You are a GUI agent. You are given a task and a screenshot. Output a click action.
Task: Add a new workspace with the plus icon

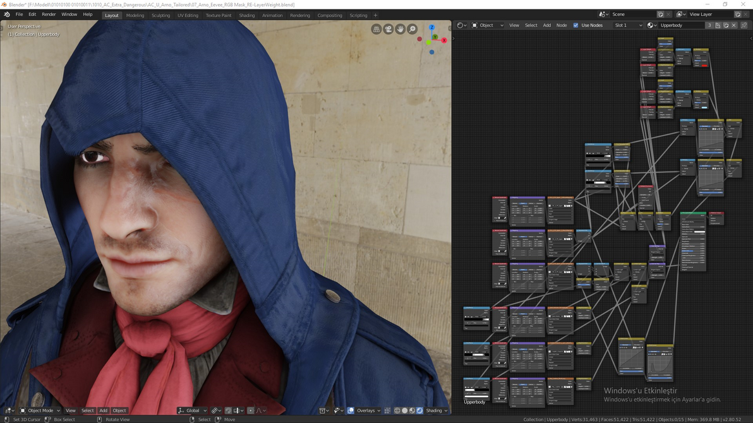tap(375, 15)
